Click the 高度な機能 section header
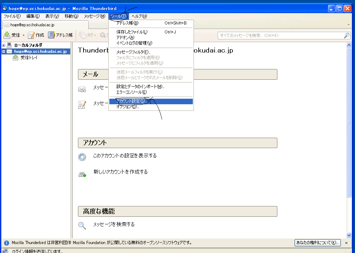355x253 pixels. (177, 211)
